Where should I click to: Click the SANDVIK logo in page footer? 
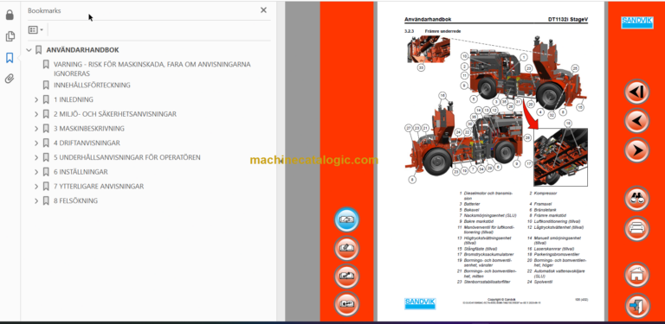[420, 303]
